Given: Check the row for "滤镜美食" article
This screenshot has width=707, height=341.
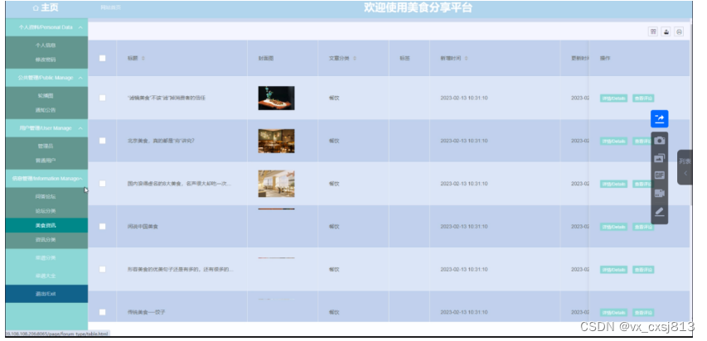Looking at the screenshot, I should point(102,98).
